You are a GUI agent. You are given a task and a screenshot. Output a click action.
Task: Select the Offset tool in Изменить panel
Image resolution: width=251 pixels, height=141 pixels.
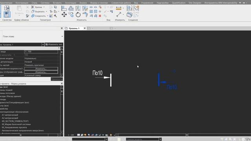pos(71,8)
